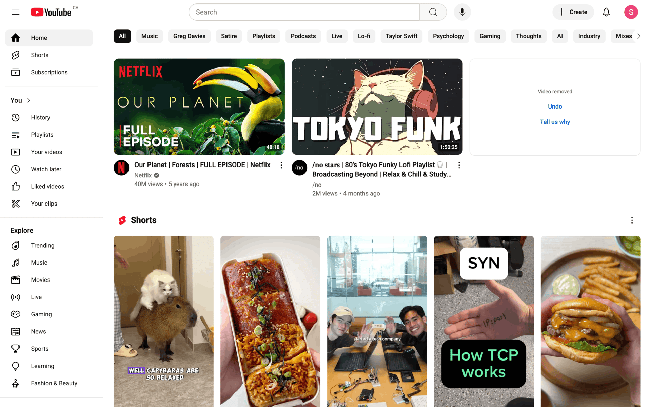
Task: Open the Netflix channel name link
Action: point(143,175)
